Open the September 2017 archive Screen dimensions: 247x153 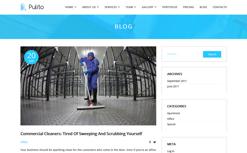(x=177, y=81)
